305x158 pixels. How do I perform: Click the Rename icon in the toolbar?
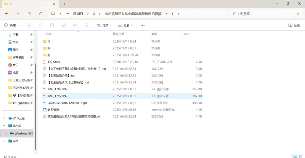click(63, 25)
